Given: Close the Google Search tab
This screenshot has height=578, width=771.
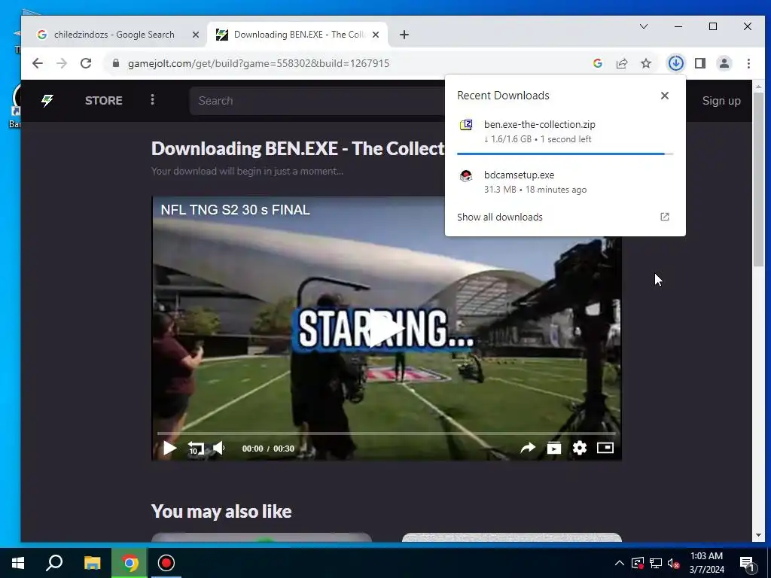Looking at the screenshot, I should [195, 35].
